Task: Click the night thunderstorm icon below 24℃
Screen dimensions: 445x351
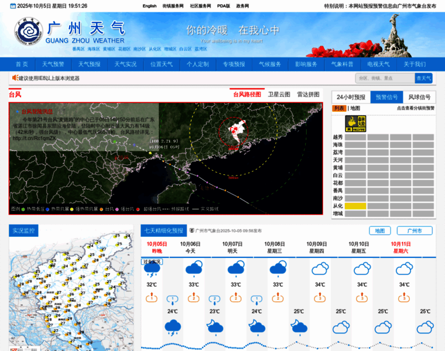Action: [173, 328]
